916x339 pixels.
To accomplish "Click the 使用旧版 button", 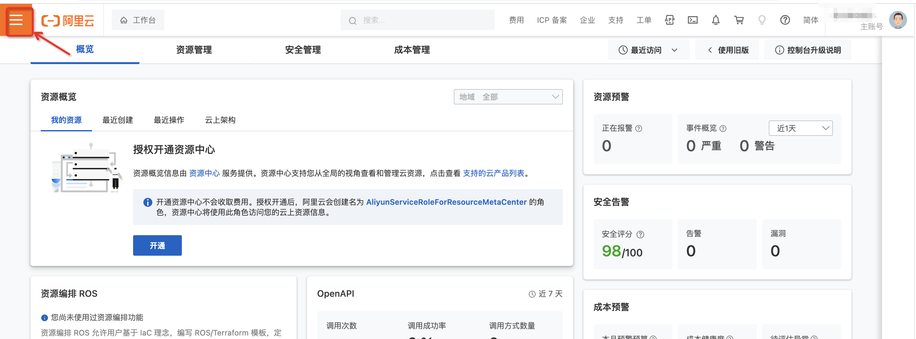I will pyautogui.click(x=727, y=50).
